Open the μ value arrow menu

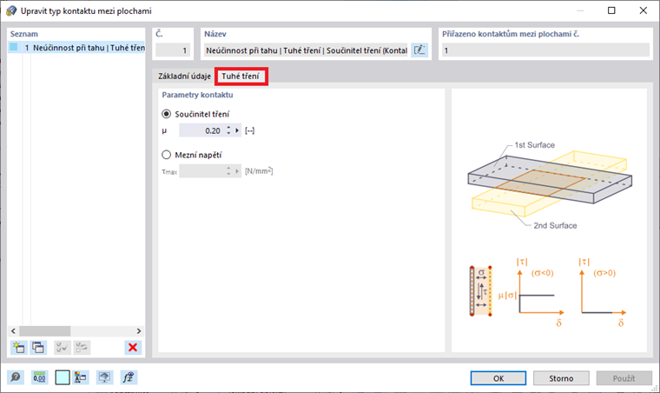click(237, 130)
